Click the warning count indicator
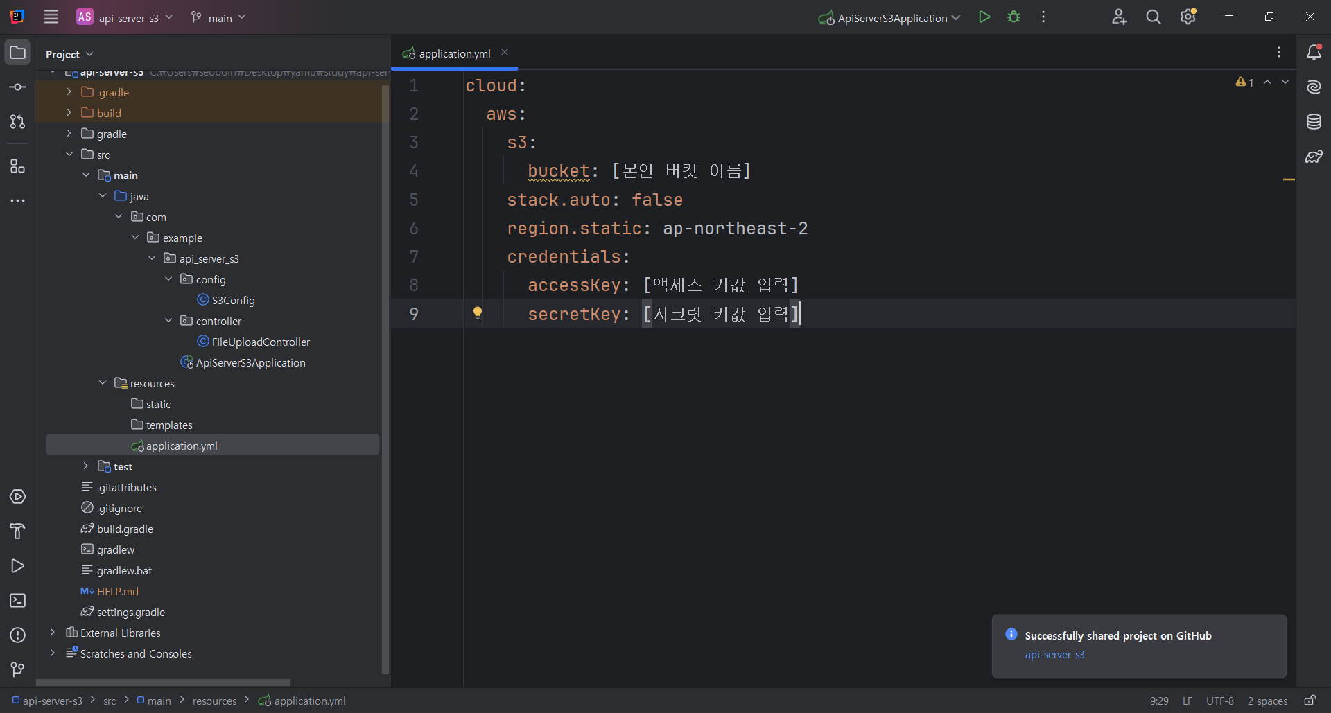 pyautogui.click(x=1245, y=82)
